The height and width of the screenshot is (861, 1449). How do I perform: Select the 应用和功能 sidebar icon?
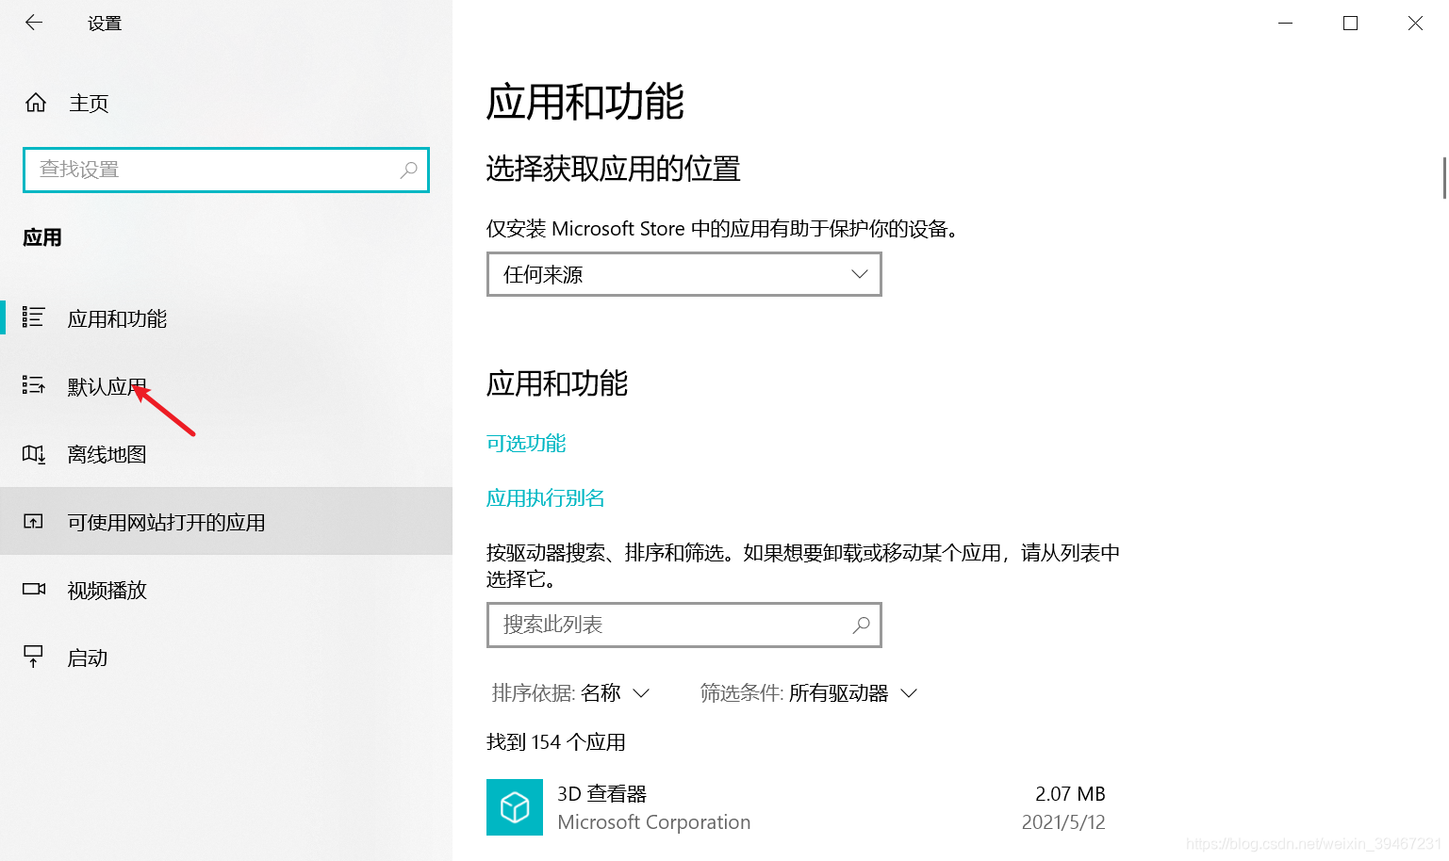pyautogui.click(x=34, y=318)
